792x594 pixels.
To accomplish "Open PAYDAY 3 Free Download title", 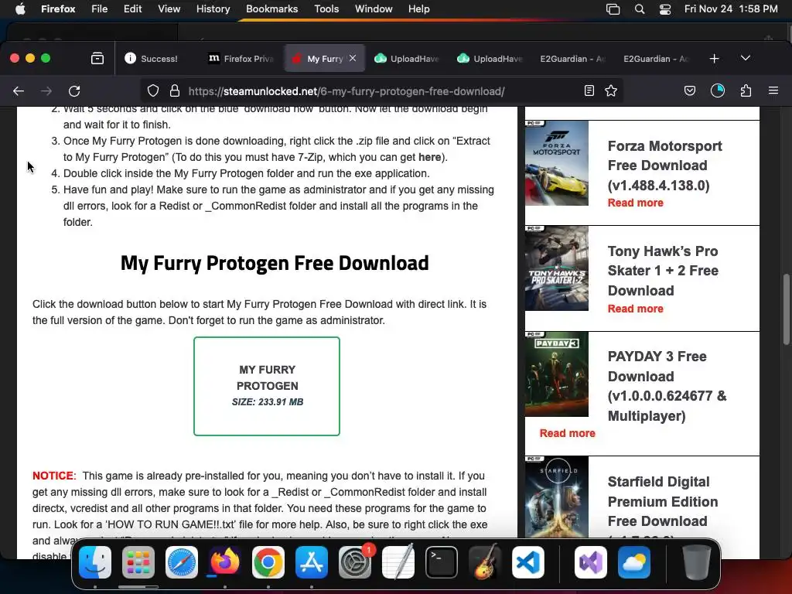I will tap(667, 386).
